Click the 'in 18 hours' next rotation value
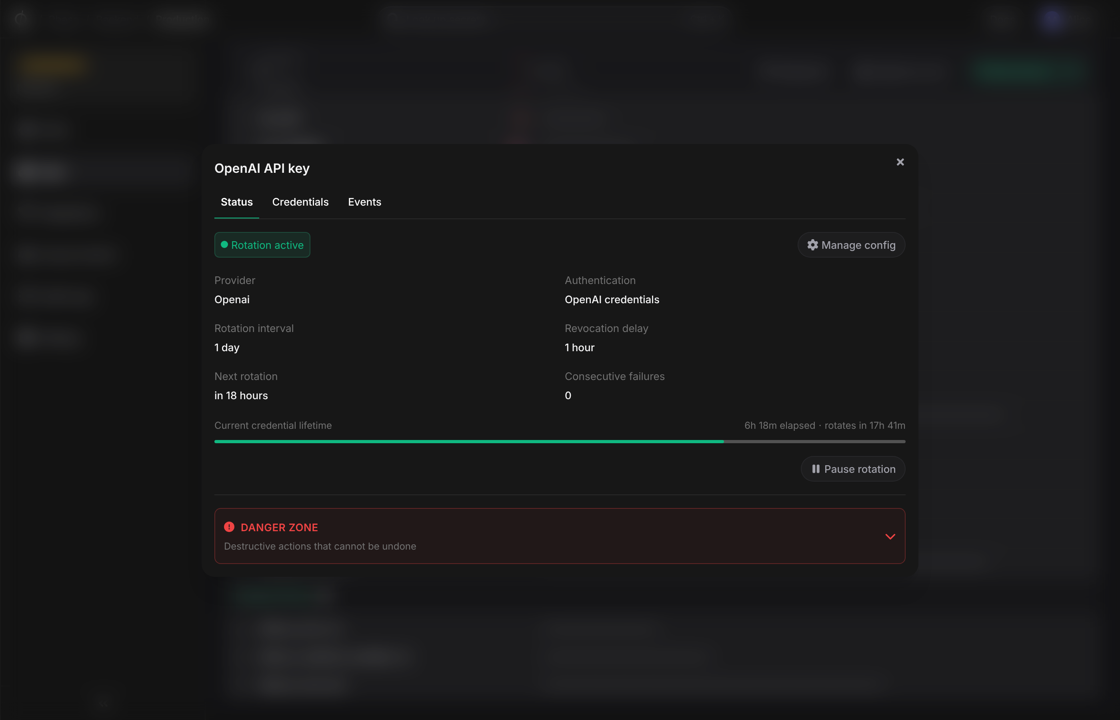This screenshot has height=720, width=1120. [x=241, y=396]
